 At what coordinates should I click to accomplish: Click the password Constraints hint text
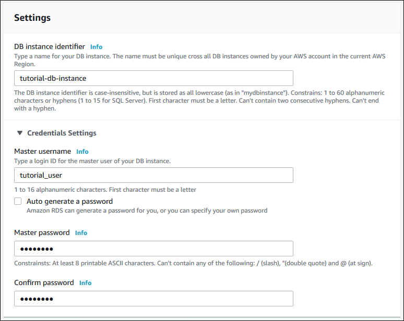pyautogui.click(x=193, y=263)
